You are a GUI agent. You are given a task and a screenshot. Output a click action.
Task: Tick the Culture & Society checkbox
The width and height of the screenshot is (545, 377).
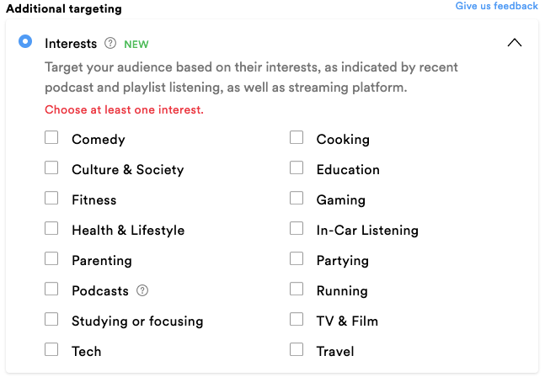pyautogui.click(x=51, y=168)
